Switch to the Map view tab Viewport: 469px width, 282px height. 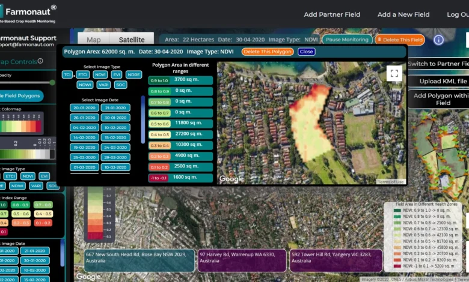click(x=94, y=40)
